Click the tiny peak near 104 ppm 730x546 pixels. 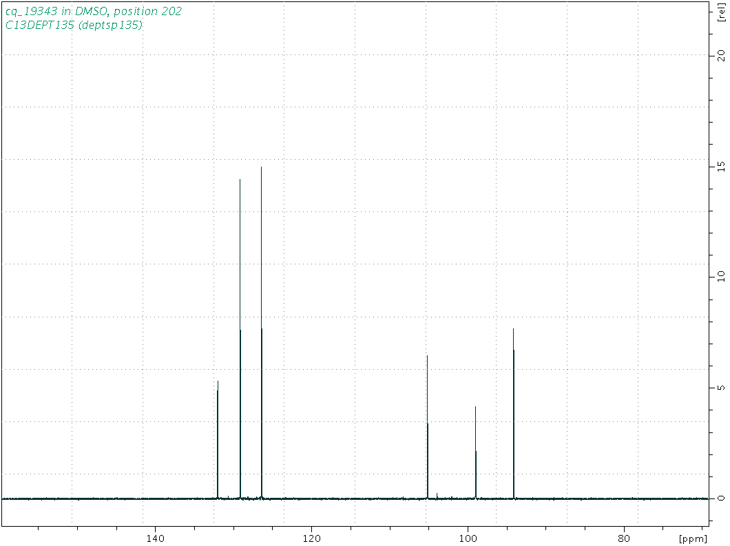coord(437,495)
